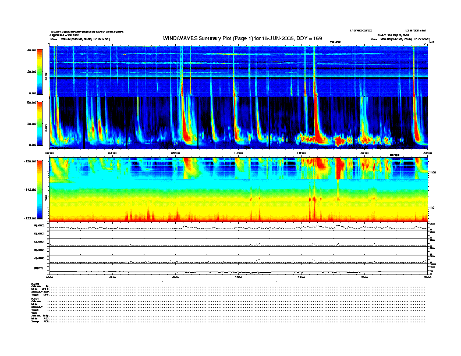Select the TNR color scale bar
The height and width of the screenshot is (356, 461).
[x=40, y=190]
